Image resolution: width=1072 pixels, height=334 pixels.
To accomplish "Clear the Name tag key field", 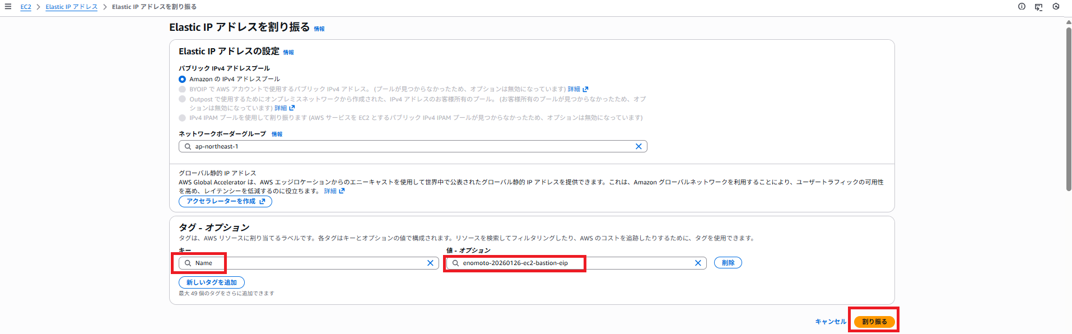I will (x=430, y=263).
